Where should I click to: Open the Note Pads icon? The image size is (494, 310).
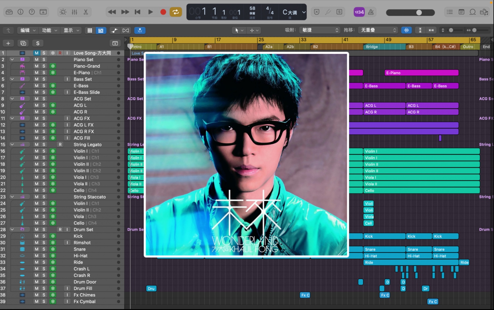[x=461, y=12]
